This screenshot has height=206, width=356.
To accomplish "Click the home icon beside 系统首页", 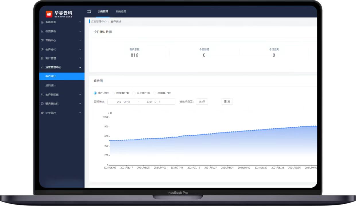I will click(42, 22).
